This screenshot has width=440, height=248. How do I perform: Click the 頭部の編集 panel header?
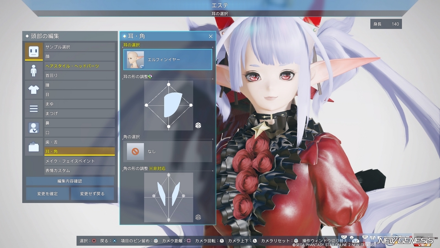pos(70,36)
